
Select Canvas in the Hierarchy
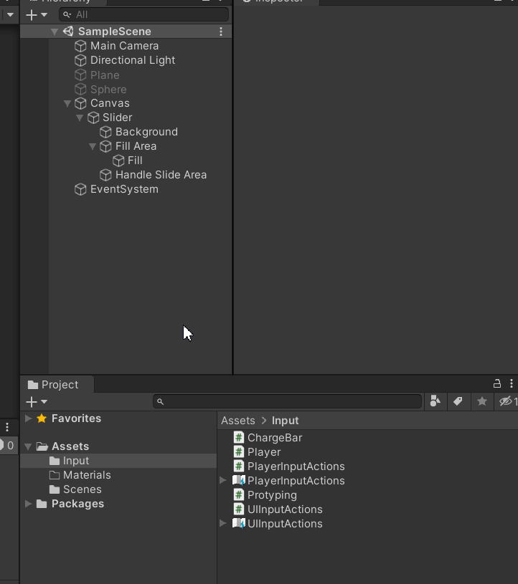[110, 103]
